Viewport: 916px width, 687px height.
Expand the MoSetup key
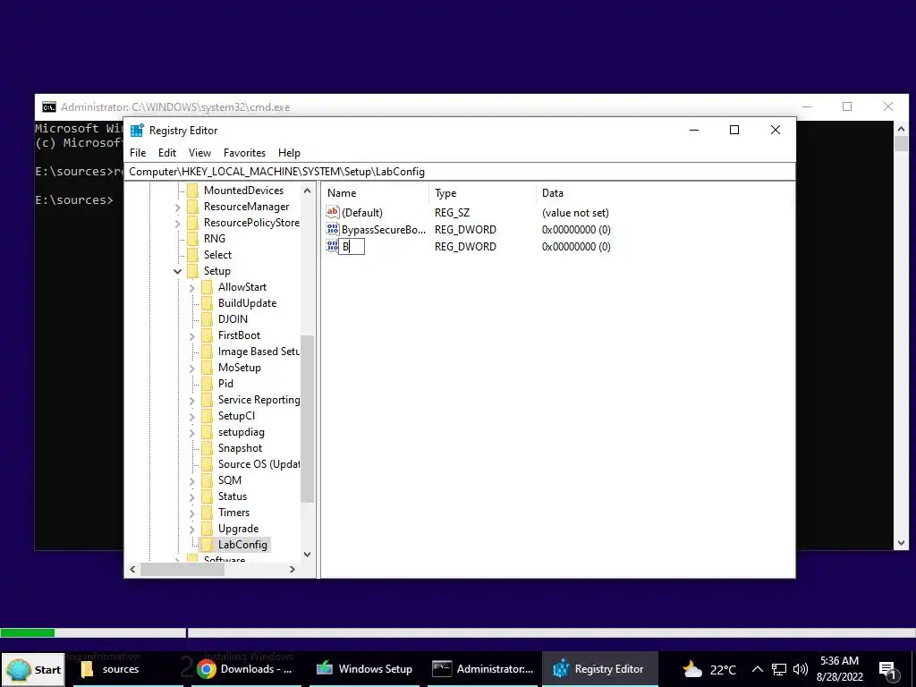click(192, 368)
